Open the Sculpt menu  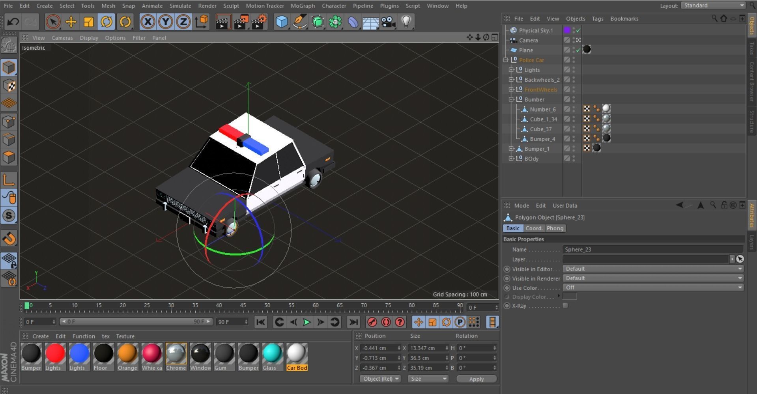coord(231,6)
